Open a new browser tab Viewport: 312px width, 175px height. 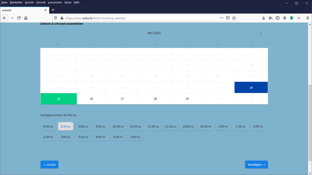[53, 10]
